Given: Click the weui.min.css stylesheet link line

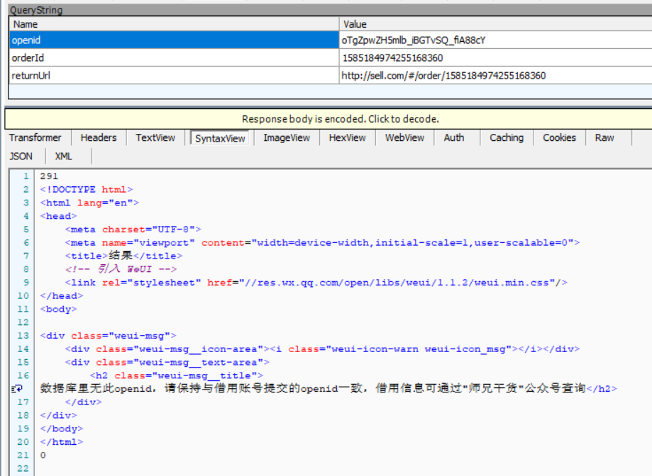Looking at the screenshot, I should pos(316,283).
